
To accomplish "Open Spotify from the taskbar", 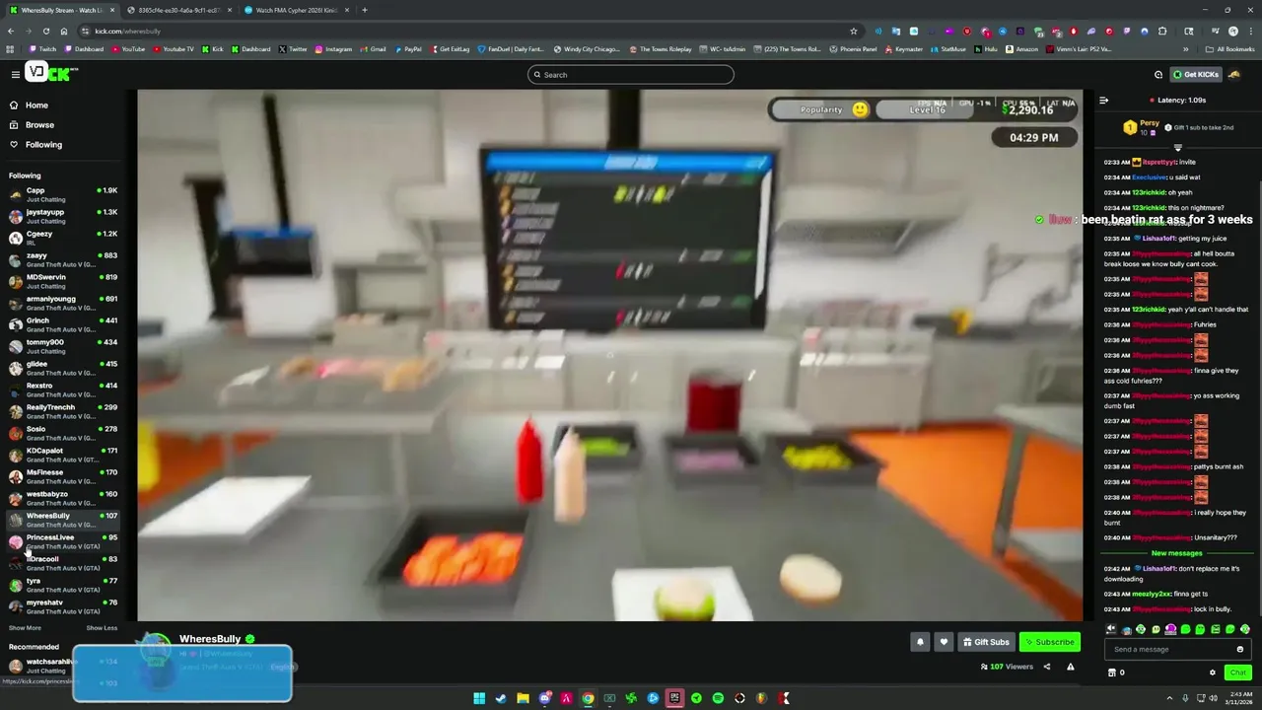I will (718, 698).
